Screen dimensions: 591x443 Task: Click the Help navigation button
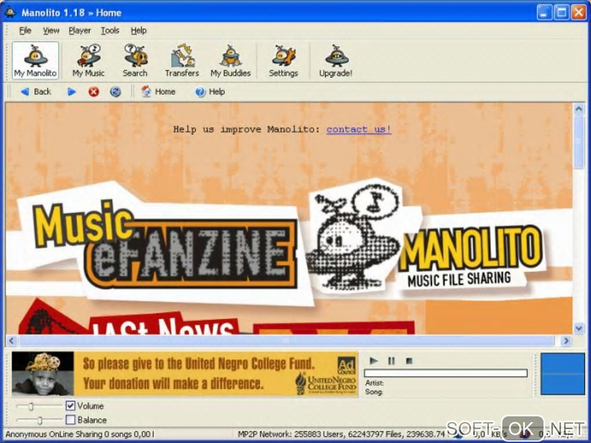point(210,91)
